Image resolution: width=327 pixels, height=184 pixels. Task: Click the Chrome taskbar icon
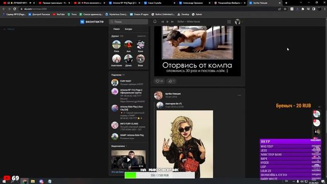point(25,181)
